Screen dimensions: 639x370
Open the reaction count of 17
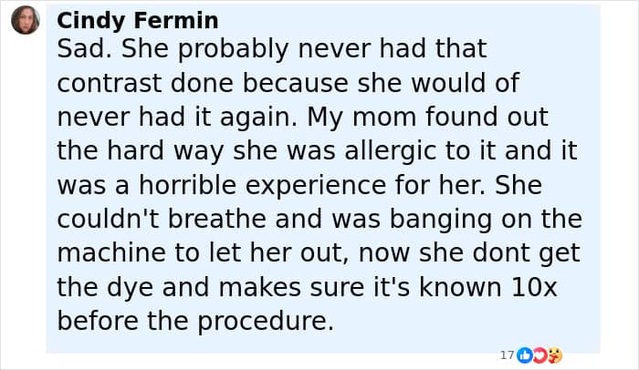point(508,355)
